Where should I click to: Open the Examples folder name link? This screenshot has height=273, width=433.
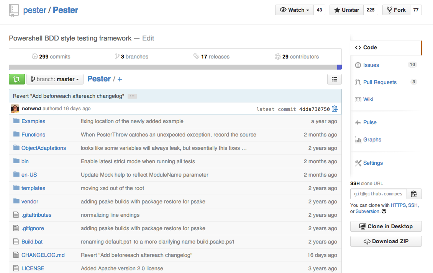coord(33,121)
